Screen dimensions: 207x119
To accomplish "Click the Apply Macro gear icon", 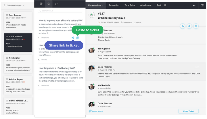I will pos(90,111).
